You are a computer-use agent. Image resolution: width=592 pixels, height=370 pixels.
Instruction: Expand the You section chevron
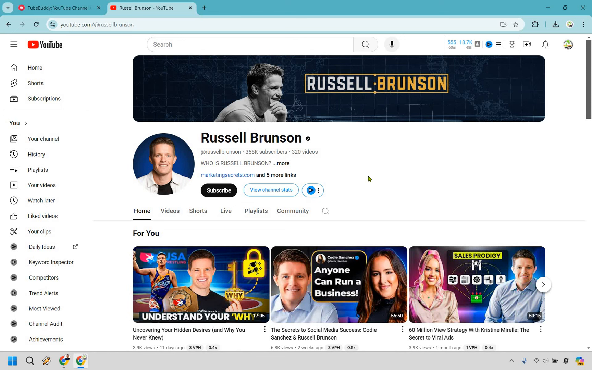coord(26,123)
